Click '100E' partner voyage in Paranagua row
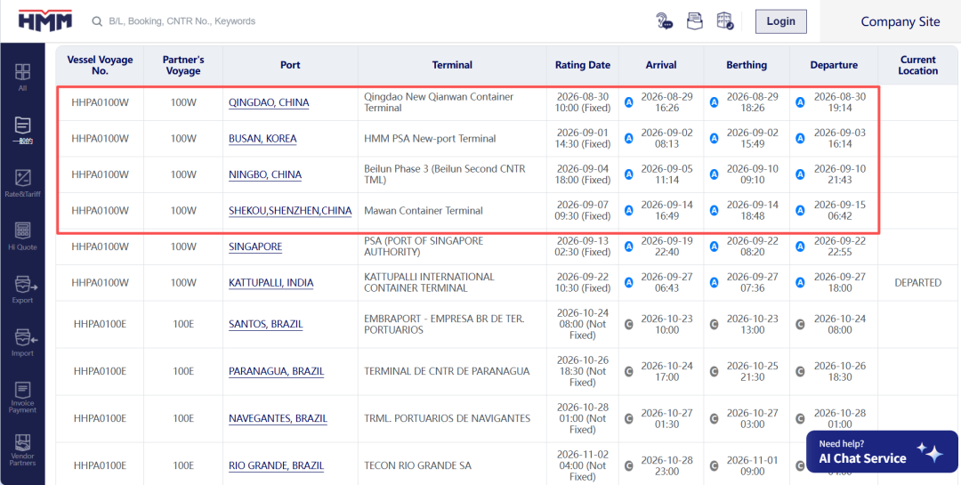 [183, 371]
